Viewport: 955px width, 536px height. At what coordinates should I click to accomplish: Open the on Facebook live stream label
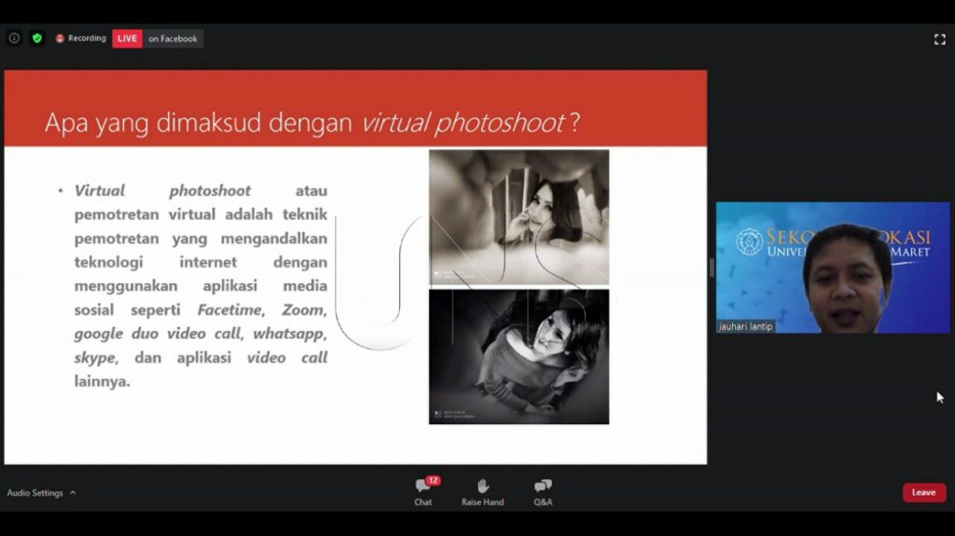173,38
